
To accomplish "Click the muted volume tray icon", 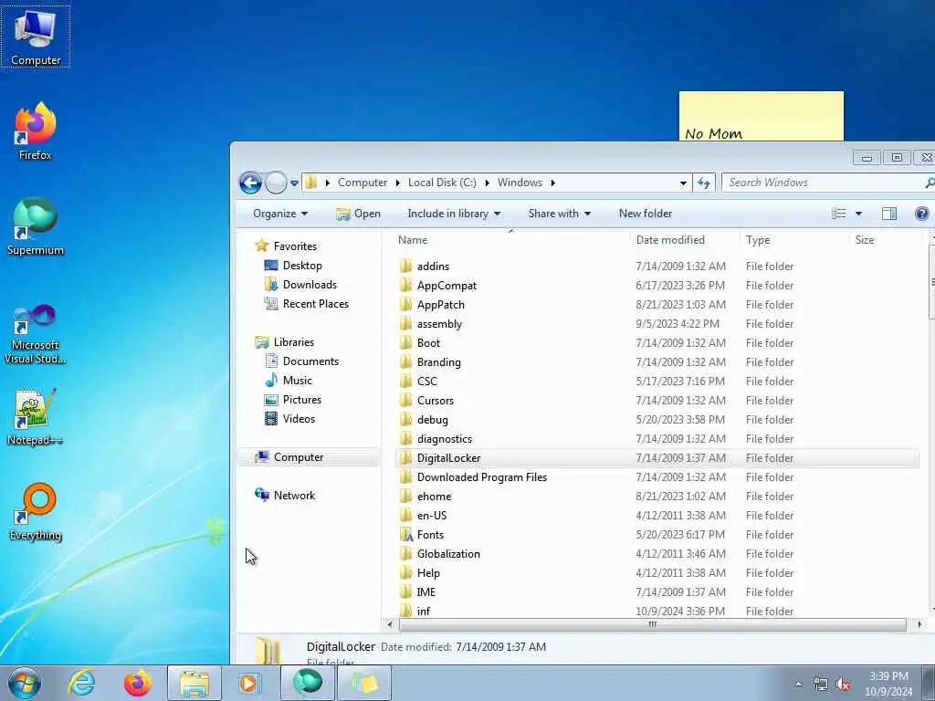I will pos(843,685).
